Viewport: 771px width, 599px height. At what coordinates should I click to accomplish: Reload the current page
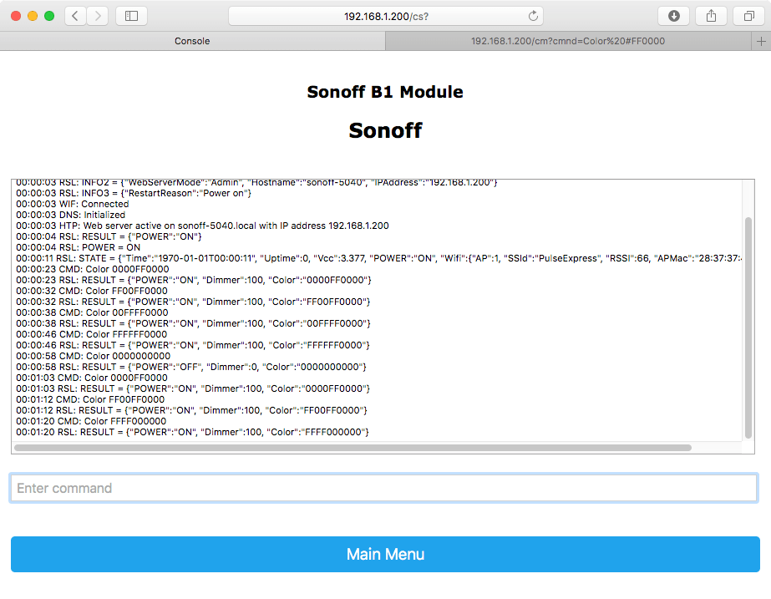[x=533, y=16]
